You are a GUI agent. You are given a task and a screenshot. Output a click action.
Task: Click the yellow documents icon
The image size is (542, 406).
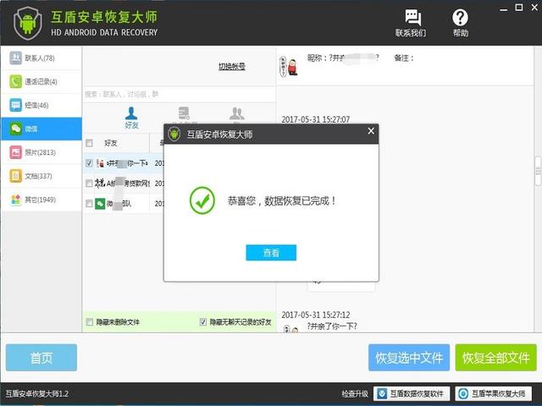click(x=15, y=176)
